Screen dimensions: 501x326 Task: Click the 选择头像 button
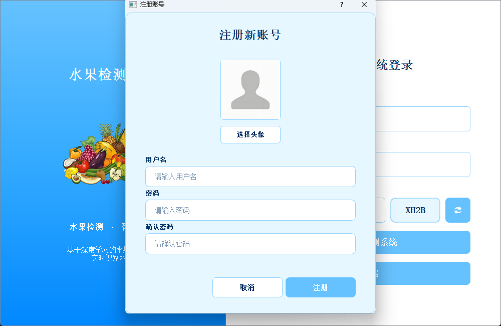pyautogui.click(x=250, y=135)
